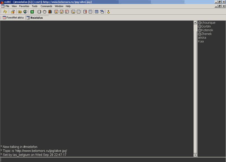Open the Address Book toolbar icon
This screenshot has width=226, height=162.
tap(39, 12)
